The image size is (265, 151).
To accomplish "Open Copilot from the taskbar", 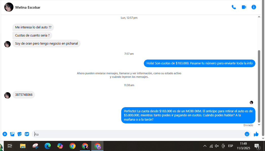I will (x=60, y=146).
